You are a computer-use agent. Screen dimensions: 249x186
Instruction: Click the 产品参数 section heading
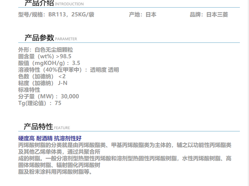[39, 38]
